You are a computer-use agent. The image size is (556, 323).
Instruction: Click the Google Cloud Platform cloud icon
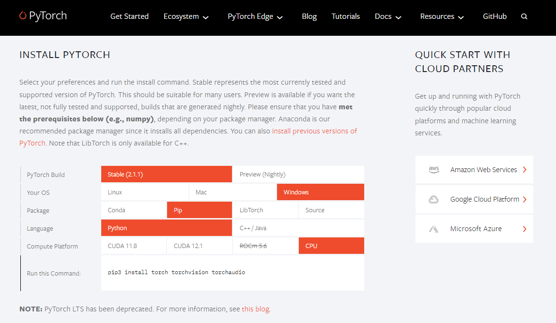(x=433, y=199)
